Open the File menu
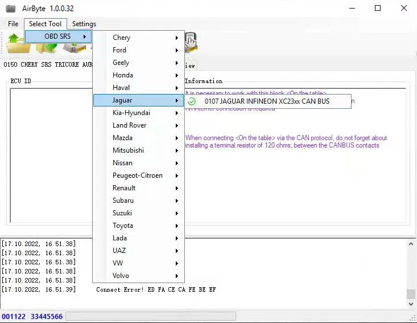Screen dimensions: 417x323 [x=13, y=24]
